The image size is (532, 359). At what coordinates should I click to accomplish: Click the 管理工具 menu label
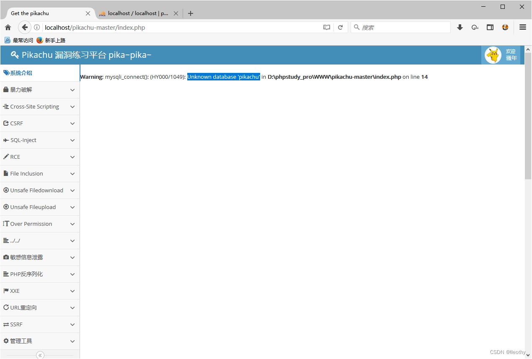(21, 341)
